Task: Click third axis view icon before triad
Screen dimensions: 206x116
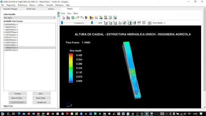Action: (x=115, y=23)
